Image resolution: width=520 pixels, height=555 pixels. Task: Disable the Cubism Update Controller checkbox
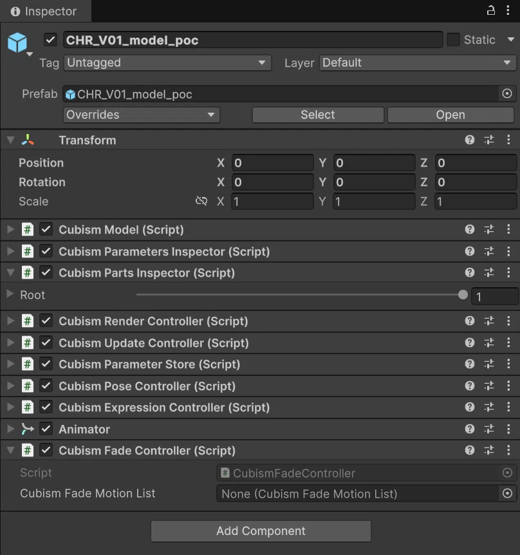[46, 343]
